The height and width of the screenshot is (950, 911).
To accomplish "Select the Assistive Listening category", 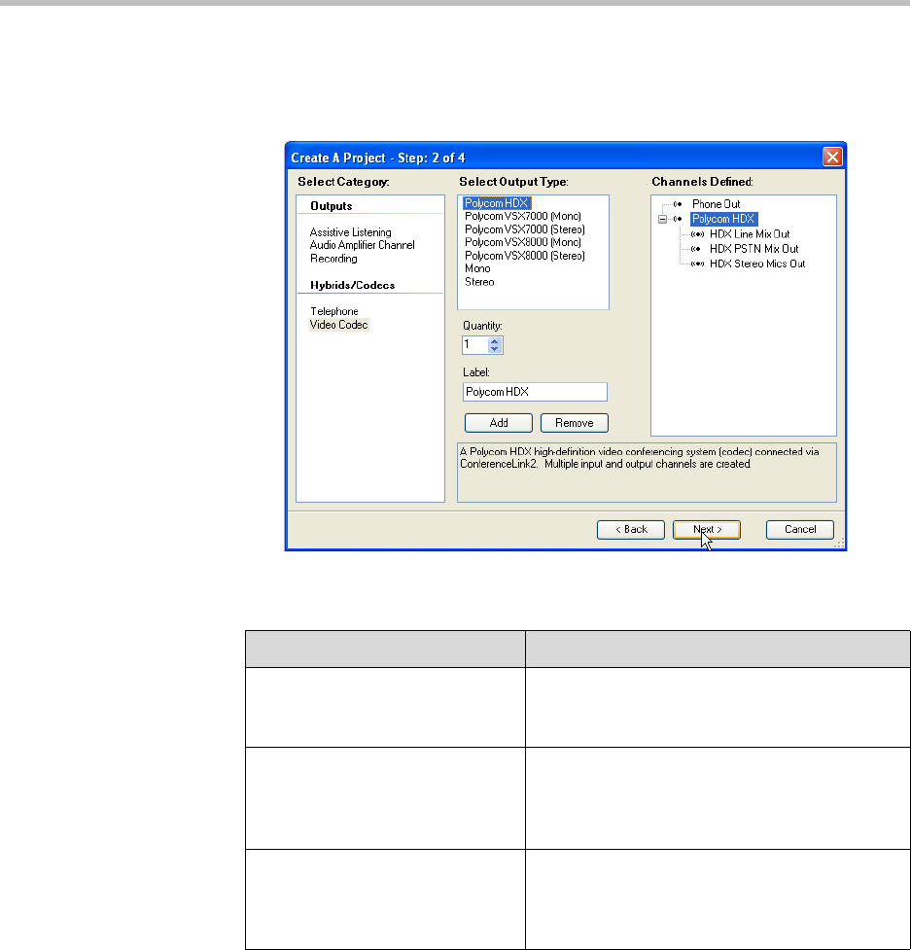I will click(x=350, y=232).
